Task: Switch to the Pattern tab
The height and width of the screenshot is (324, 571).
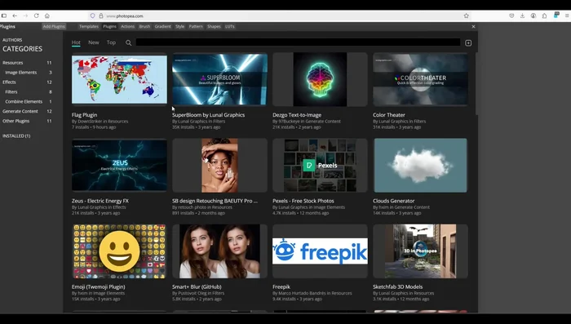Action: [196, 26]
